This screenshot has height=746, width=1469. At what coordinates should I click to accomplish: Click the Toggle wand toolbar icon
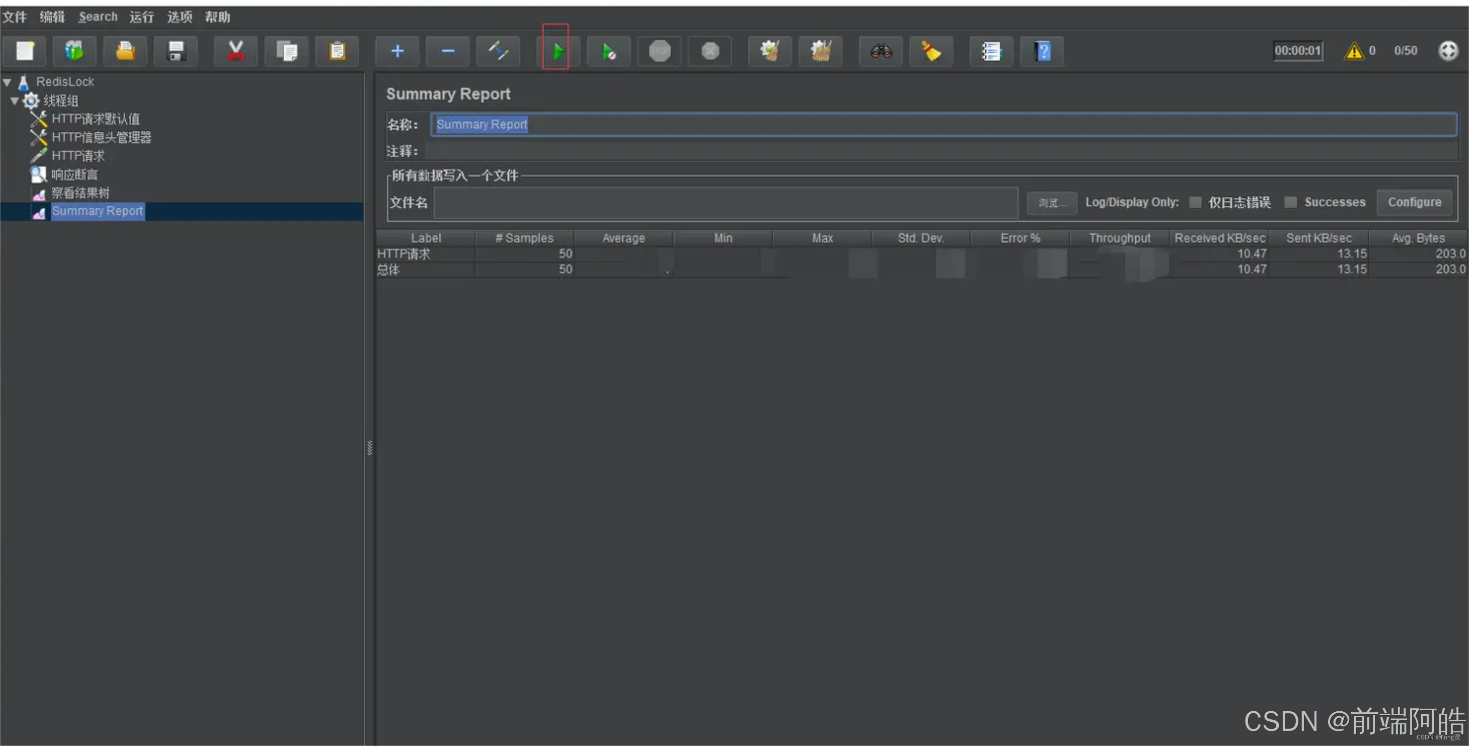[x=498, y=52]
